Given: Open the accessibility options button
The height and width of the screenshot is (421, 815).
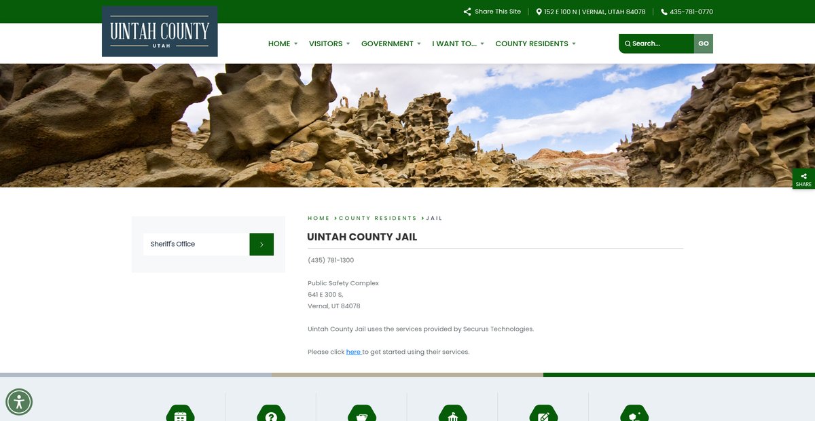Looking at the screenshot, I should 19,402.
